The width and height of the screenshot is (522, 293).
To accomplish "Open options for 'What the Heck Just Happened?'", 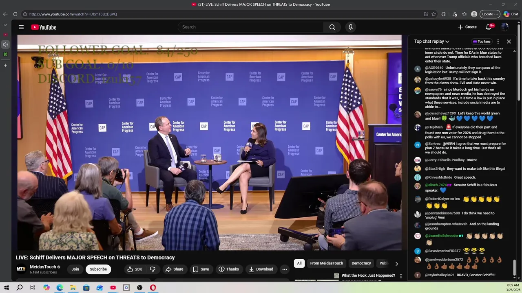I will (401, 276).
